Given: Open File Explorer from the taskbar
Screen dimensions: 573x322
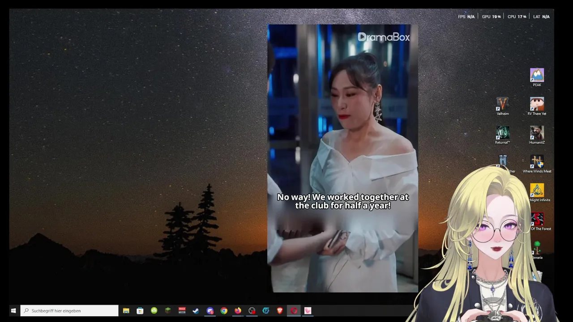Looking at the screenshot, I should pyautogui.click(x=126, y=310).
